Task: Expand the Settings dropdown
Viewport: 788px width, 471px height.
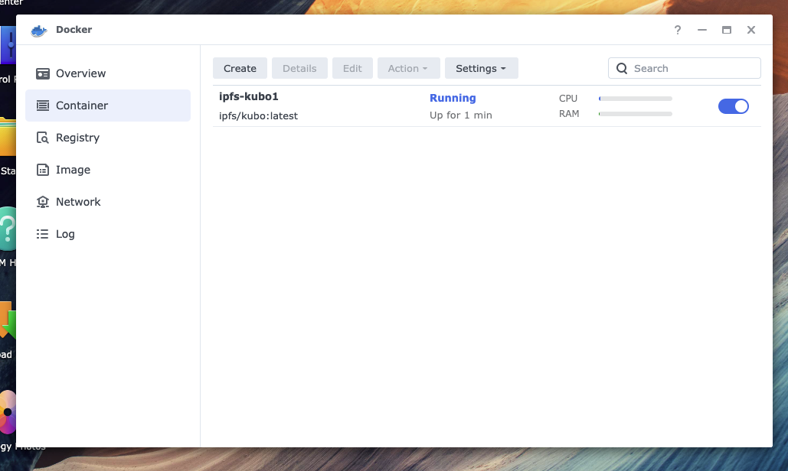Action: (481, 68)
